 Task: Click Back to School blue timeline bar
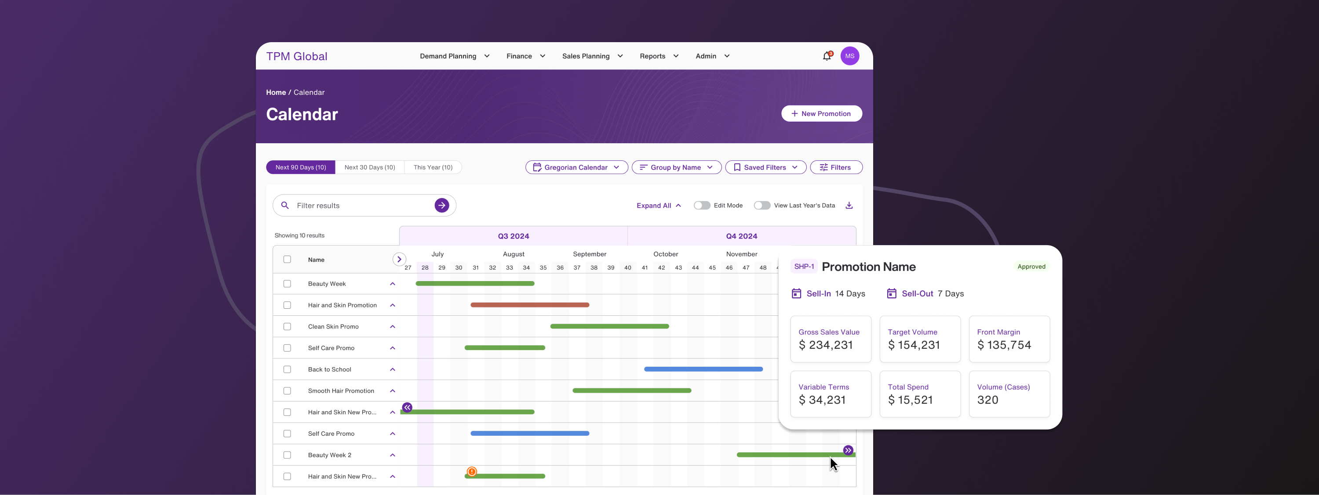pyautogui.click(x=703, y=369)
